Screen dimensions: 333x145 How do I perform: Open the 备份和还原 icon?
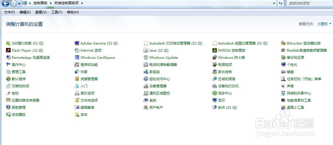(x=283, y=58)
